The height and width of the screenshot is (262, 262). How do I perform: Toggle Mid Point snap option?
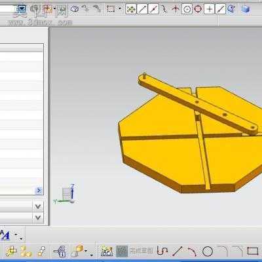(x=153, y=9)
